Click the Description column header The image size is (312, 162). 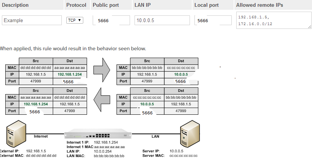pyautogui.click(x=15, y=5)
